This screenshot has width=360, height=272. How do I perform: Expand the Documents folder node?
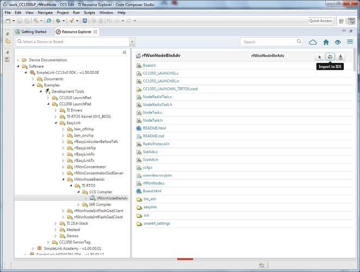click(33, 79)
